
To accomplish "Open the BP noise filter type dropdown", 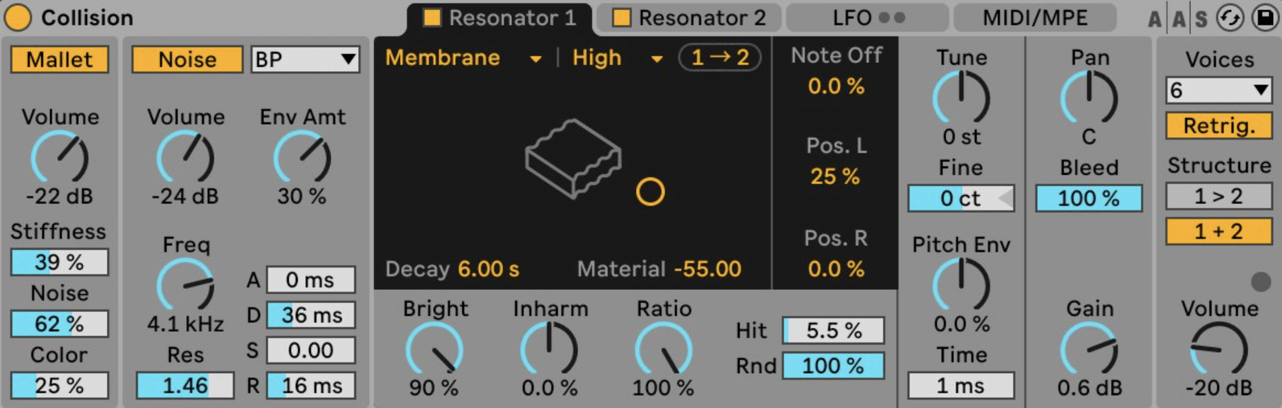I will pos(305,60).
